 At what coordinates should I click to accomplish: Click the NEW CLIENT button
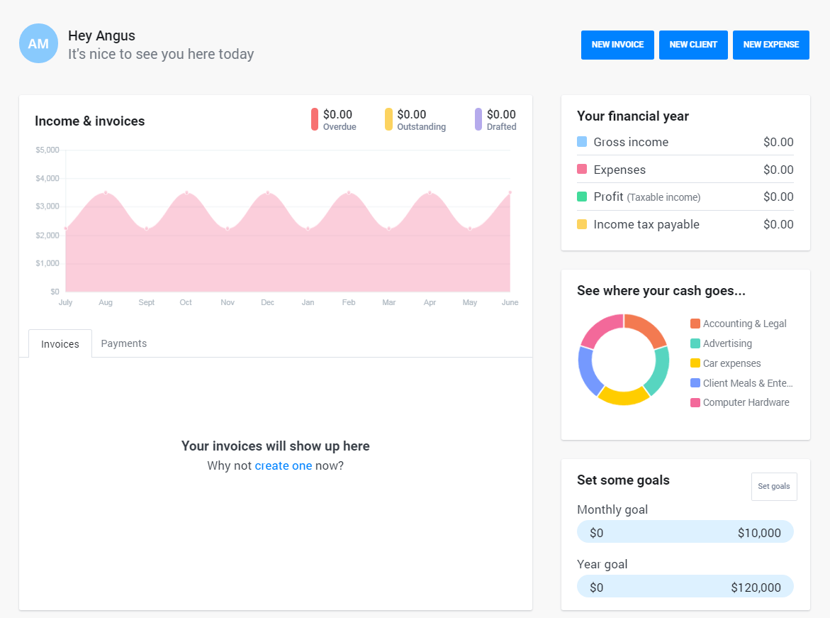(693, 45)
